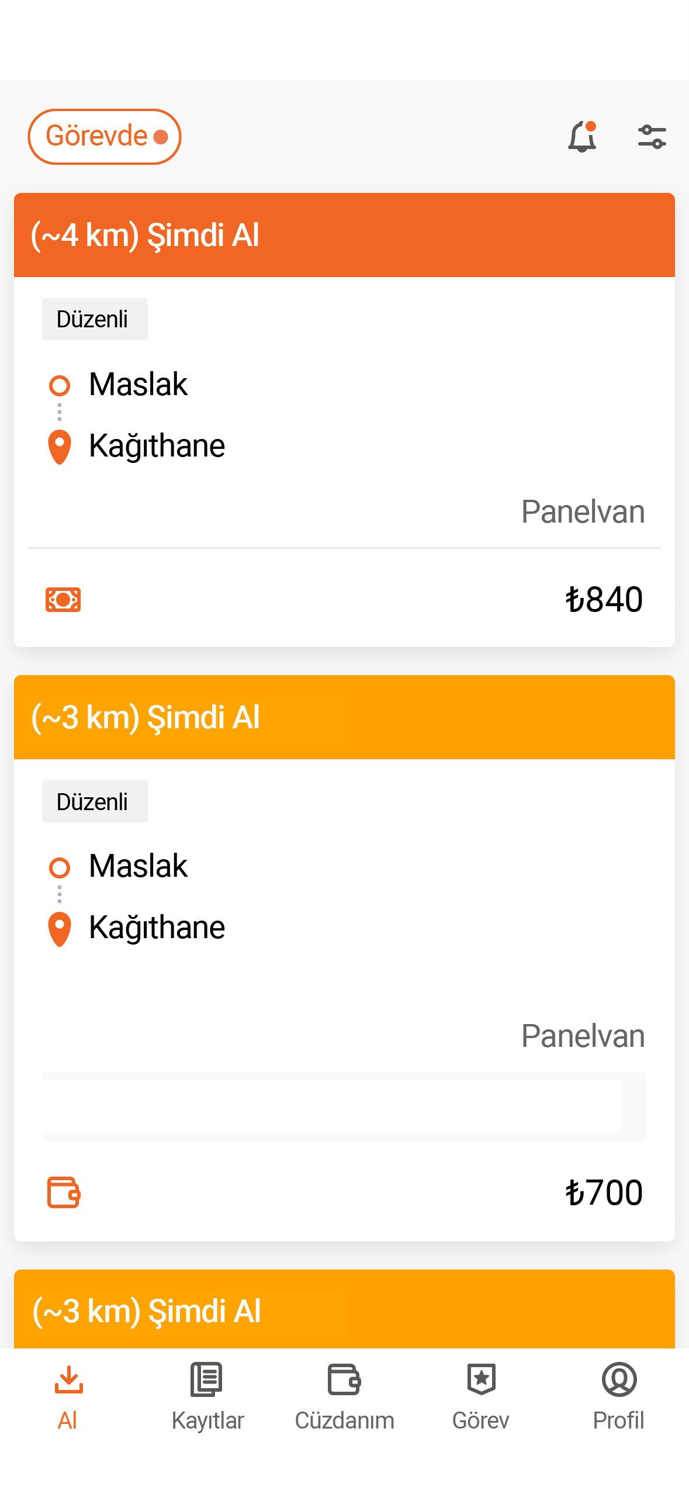The width and height of the screenshot is (689, 1494).
Task: Select the Düzenli tag on second job
Action: 95,801
